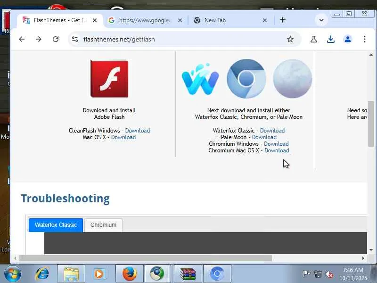
Task: Click the vertical scrollbar up arrow
Action: 371,55
